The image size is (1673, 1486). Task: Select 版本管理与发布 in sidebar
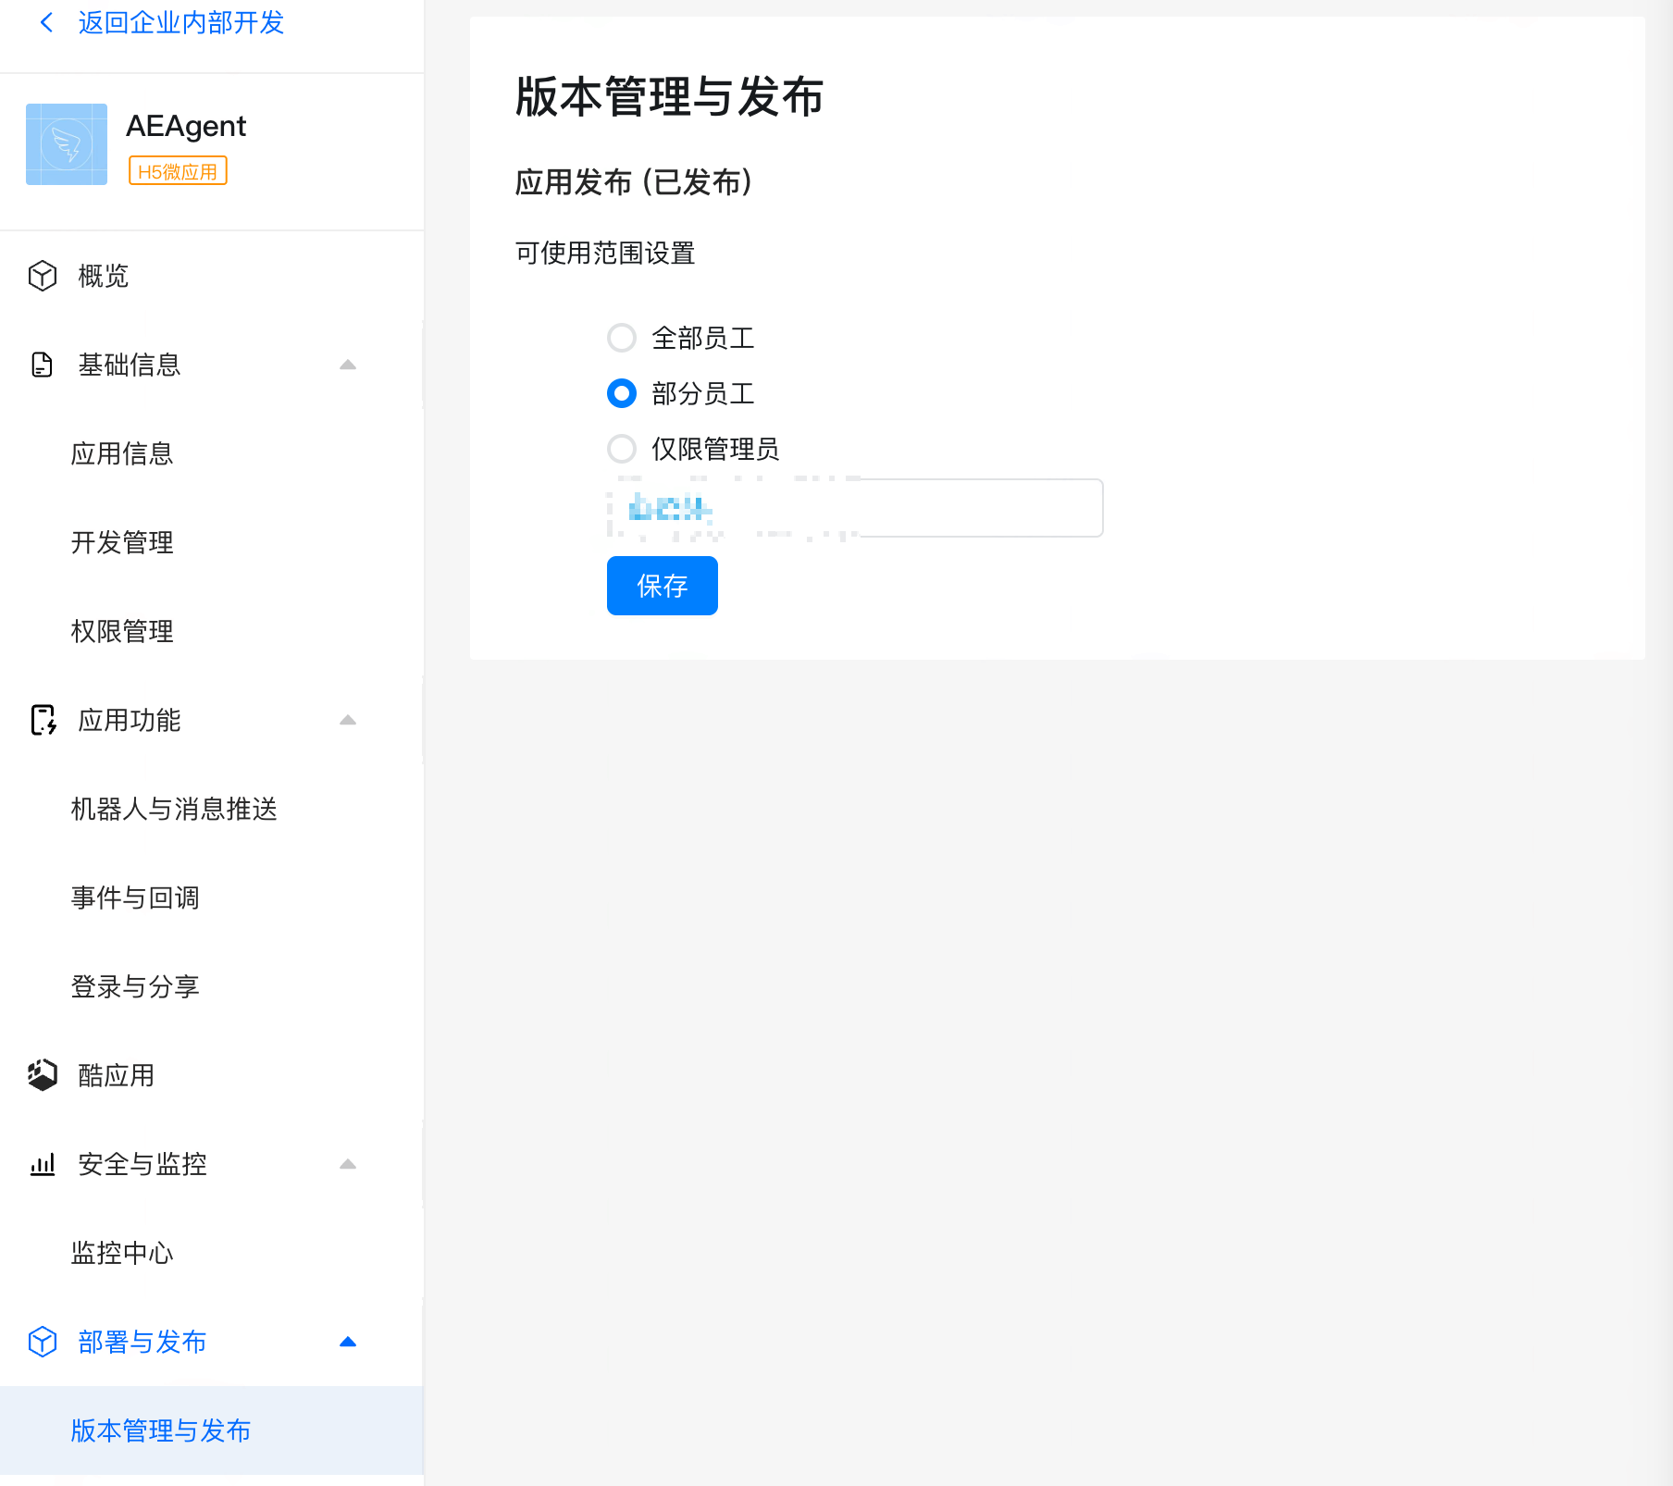[212, 1430]
